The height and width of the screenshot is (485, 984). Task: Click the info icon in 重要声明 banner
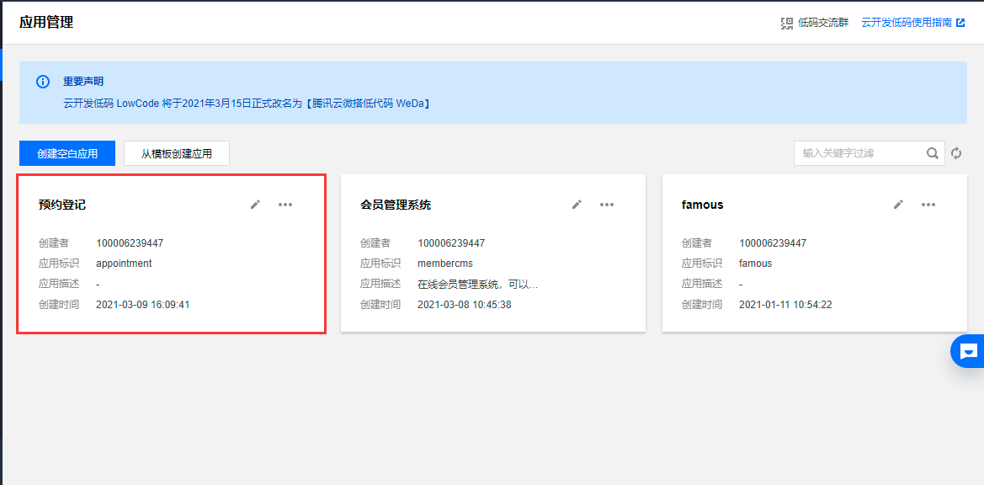pyautogui.click(x=43, y=82)
